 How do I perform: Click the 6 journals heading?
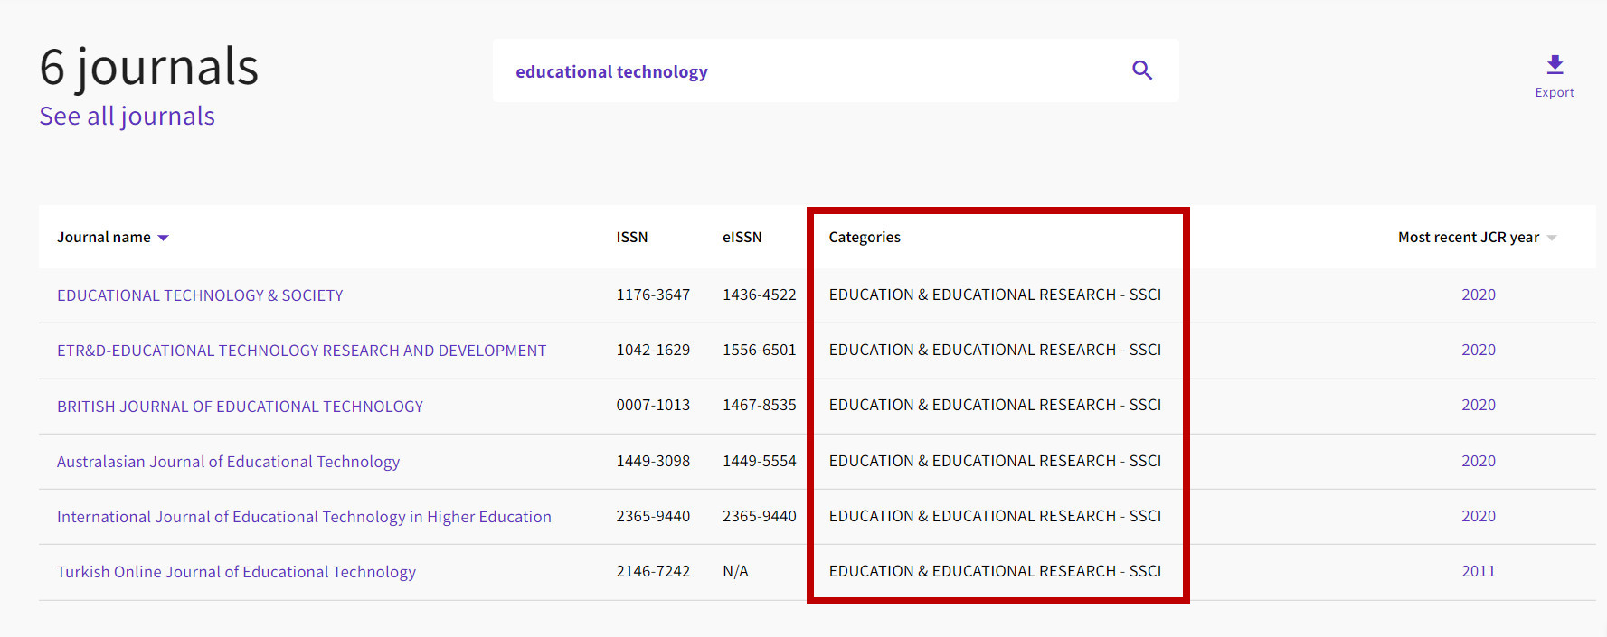pos(149,68)
